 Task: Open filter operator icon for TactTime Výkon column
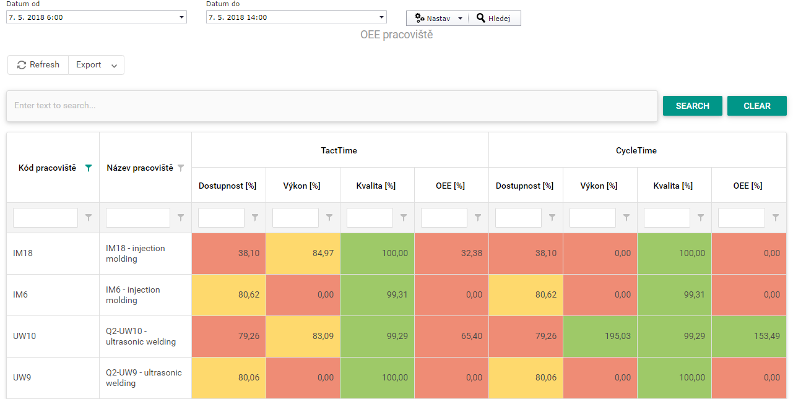329,218
